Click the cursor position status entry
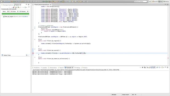 coord(134,95)
